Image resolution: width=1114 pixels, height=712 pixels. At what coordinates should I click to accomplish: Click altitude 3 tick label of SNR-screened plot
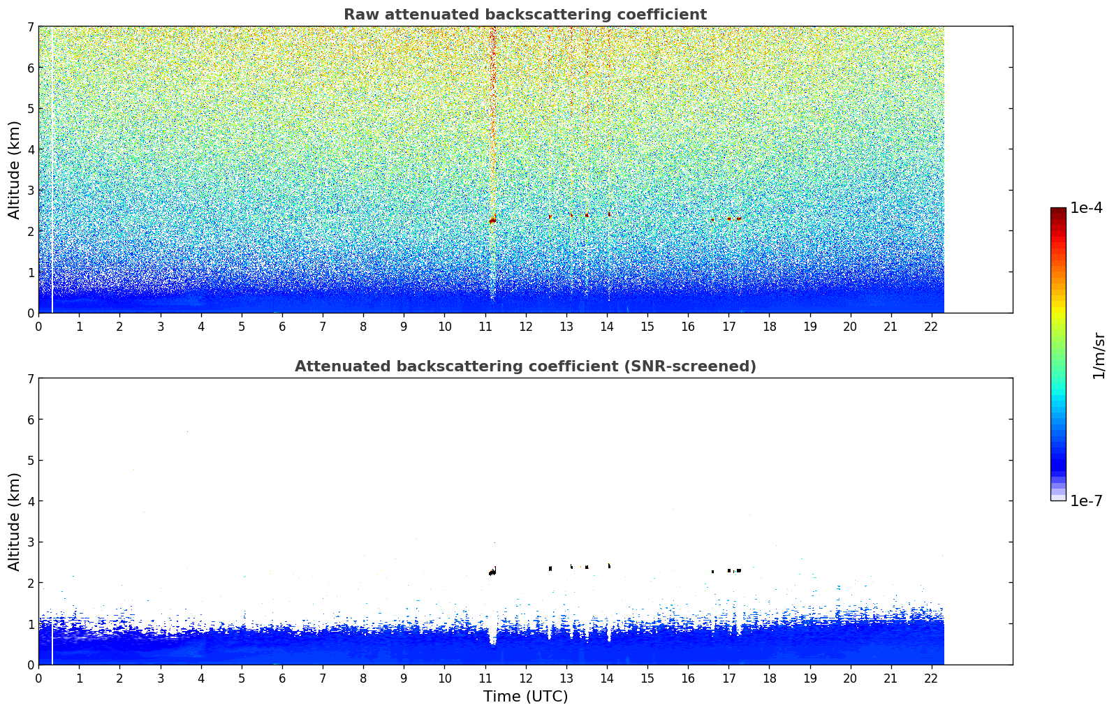click(30, 542)
